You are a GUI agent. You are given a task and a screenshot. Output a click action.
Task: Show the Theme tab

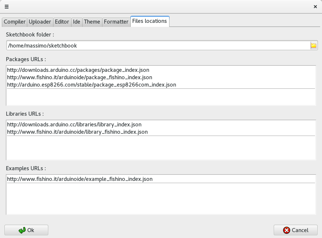(x=92, y=22)
